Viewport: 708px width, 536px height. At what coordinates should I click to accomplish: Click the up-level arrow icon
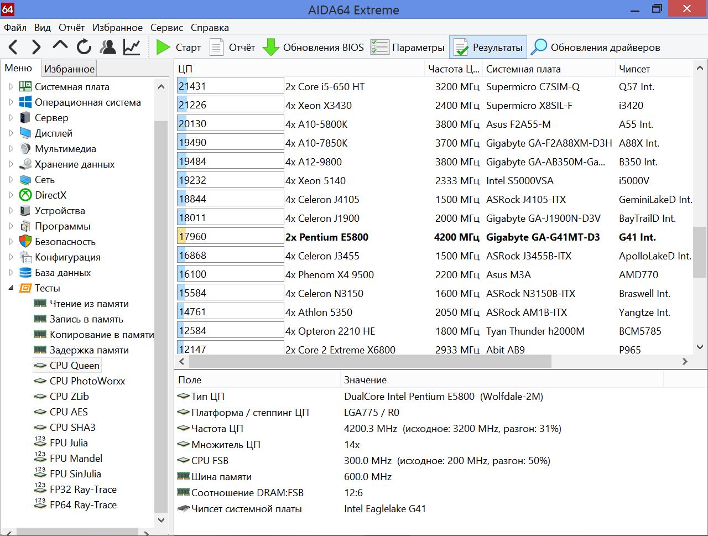click(x=60, y=46)
